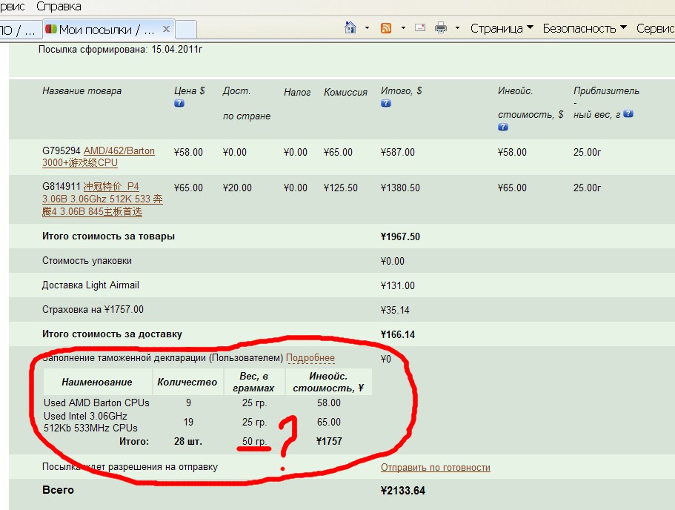Select the ¥166.14 delivery total
Image resolution: width=675 pixels, height=510 pixels.
click(397, 335)
